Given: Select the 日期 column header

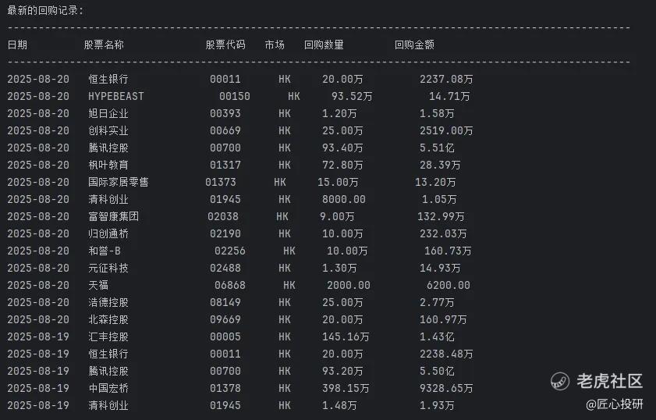Looking at the screenshot, I should pyautogui.click(x=17, y=44).
